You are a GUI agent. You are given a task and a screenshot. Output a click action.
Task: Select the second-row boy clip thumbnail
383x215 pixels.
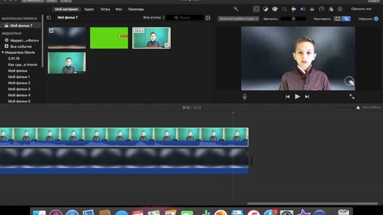pyautogui.click(x=66, y=63)
